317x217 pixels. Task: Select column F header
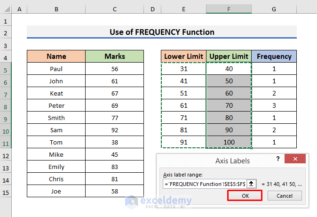pyautogui.click(x=229, y=9)
